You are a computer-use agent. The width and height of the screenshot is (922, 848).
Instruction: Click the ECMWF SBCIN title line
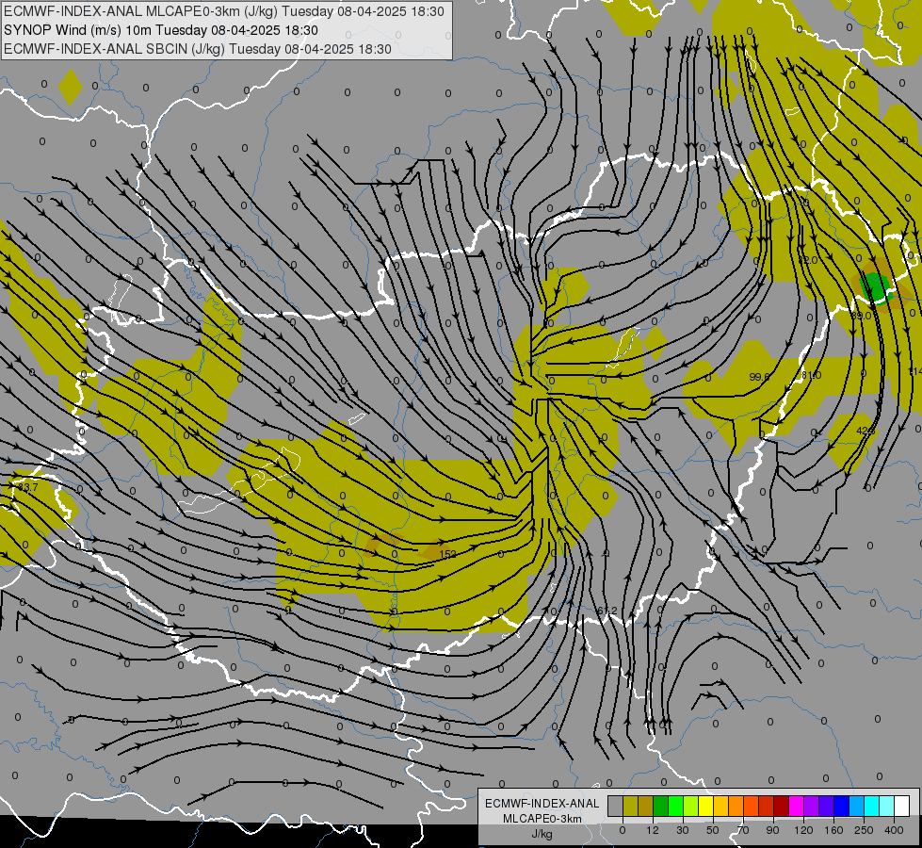pos(197,49)
